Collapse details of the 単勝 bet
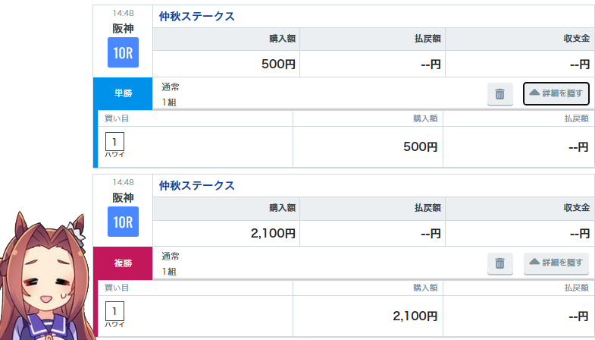Screen dimensions: 595x340 tap(556, 93)
